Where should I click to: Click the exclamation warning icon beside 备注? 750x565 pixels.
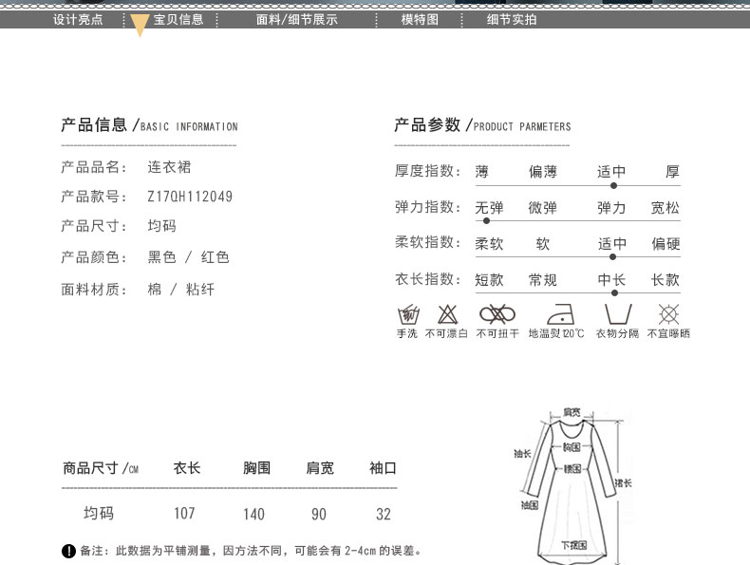coord(68,551)
